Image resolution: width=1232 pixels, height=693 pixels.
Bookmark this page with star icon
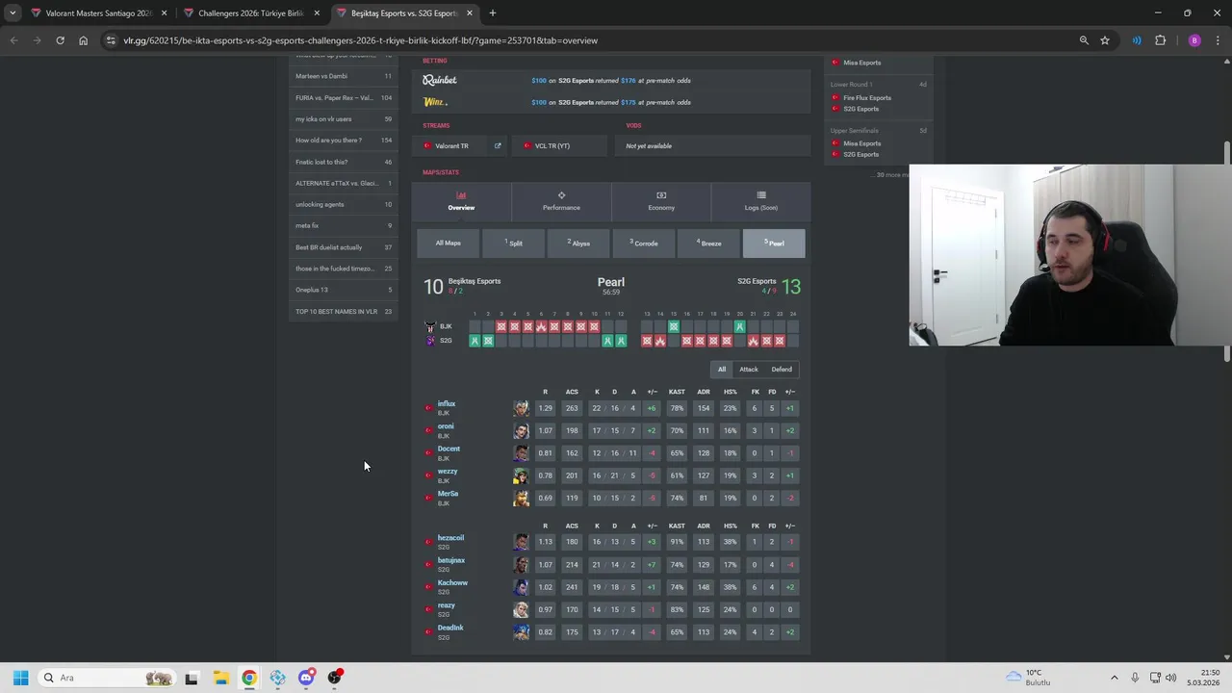pos(1105,40)
